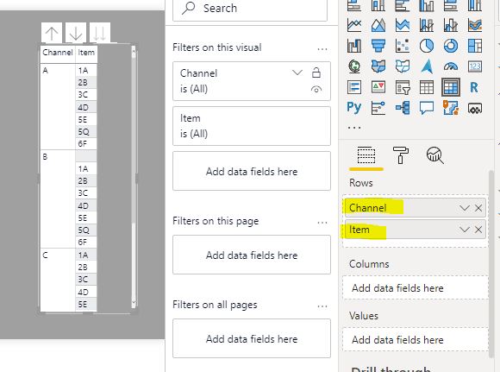The image size is (500, 372).
Task: Select the Donut chart visual
Action: [451, 46]
